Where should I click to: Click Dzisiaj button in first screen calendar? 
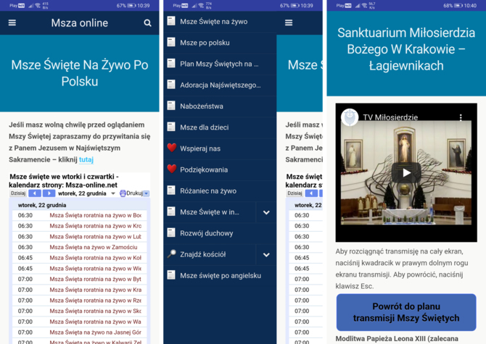[x=18, y=193]
